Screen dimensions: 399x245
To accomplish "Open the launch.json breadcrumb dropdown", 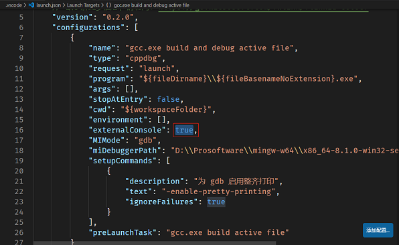I will [48, 5].
